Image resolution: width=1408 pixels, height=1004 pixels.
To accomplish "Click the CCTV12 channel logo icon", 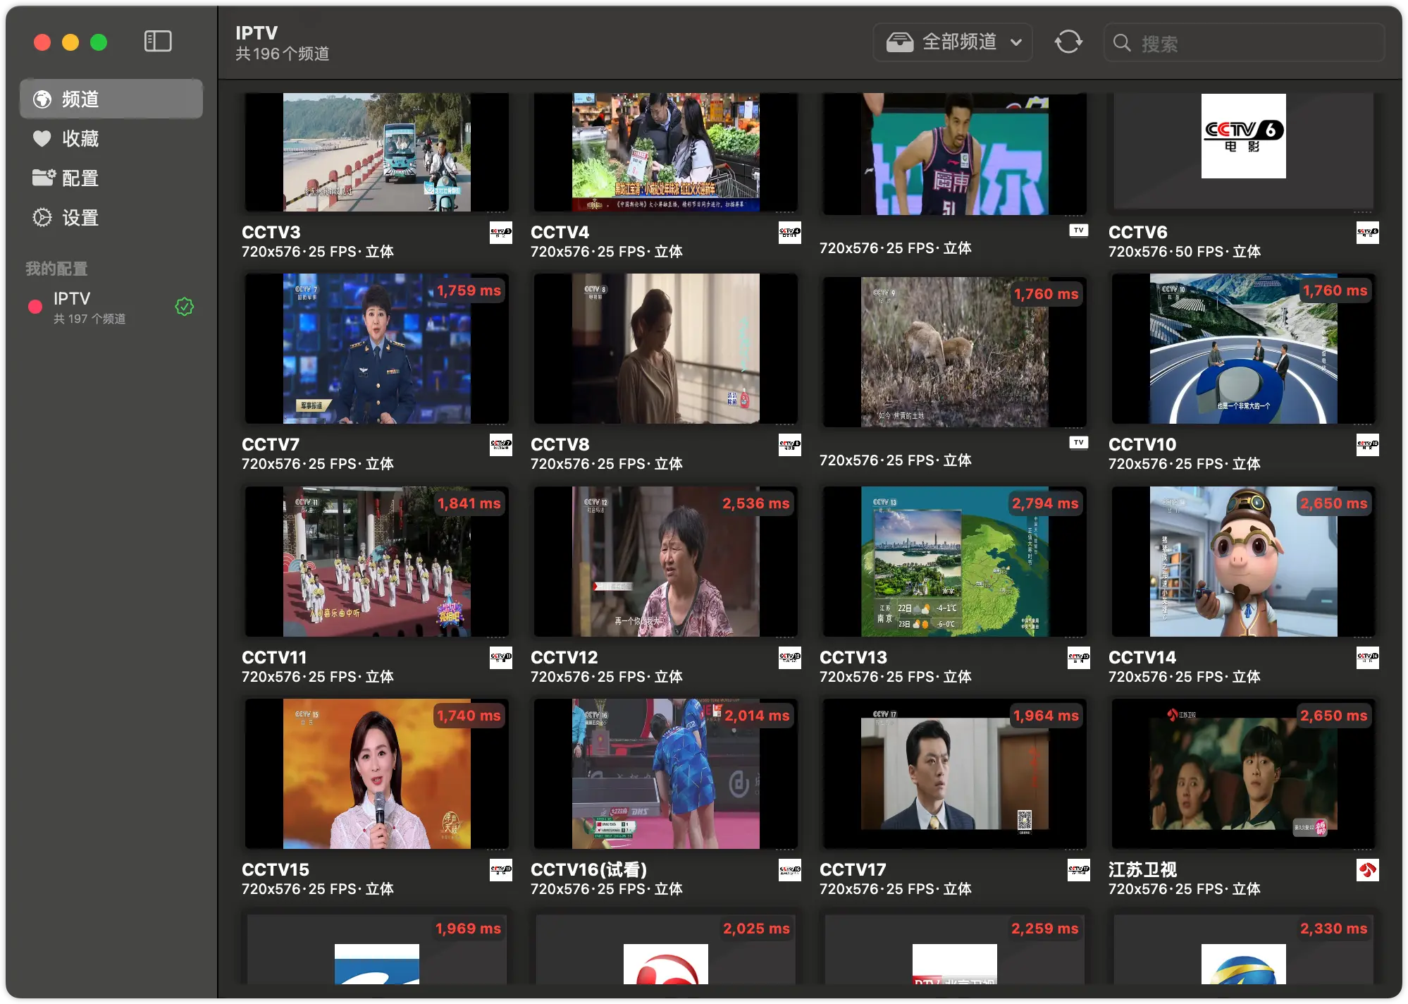I will tap(790, 658).
